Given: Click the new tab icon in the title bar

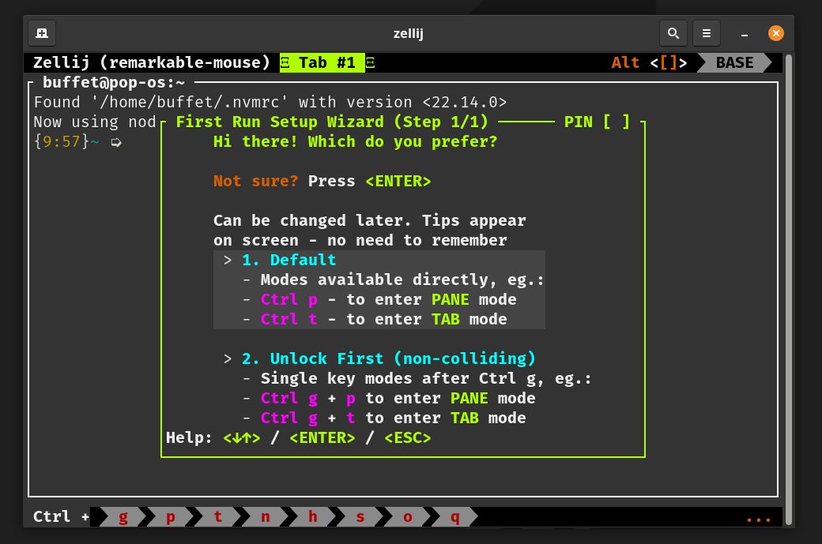Looking at the screenshot, I should [42, 33].
